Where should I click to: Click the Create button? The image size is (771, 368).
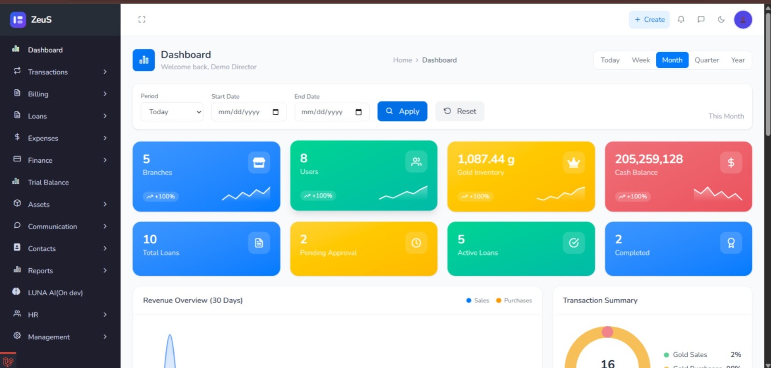pos(649,20)
